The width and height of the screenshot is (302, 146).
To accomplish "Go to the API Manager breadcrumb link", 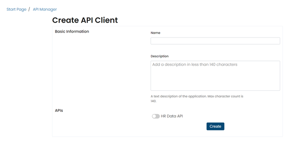I will click(45, 9).
